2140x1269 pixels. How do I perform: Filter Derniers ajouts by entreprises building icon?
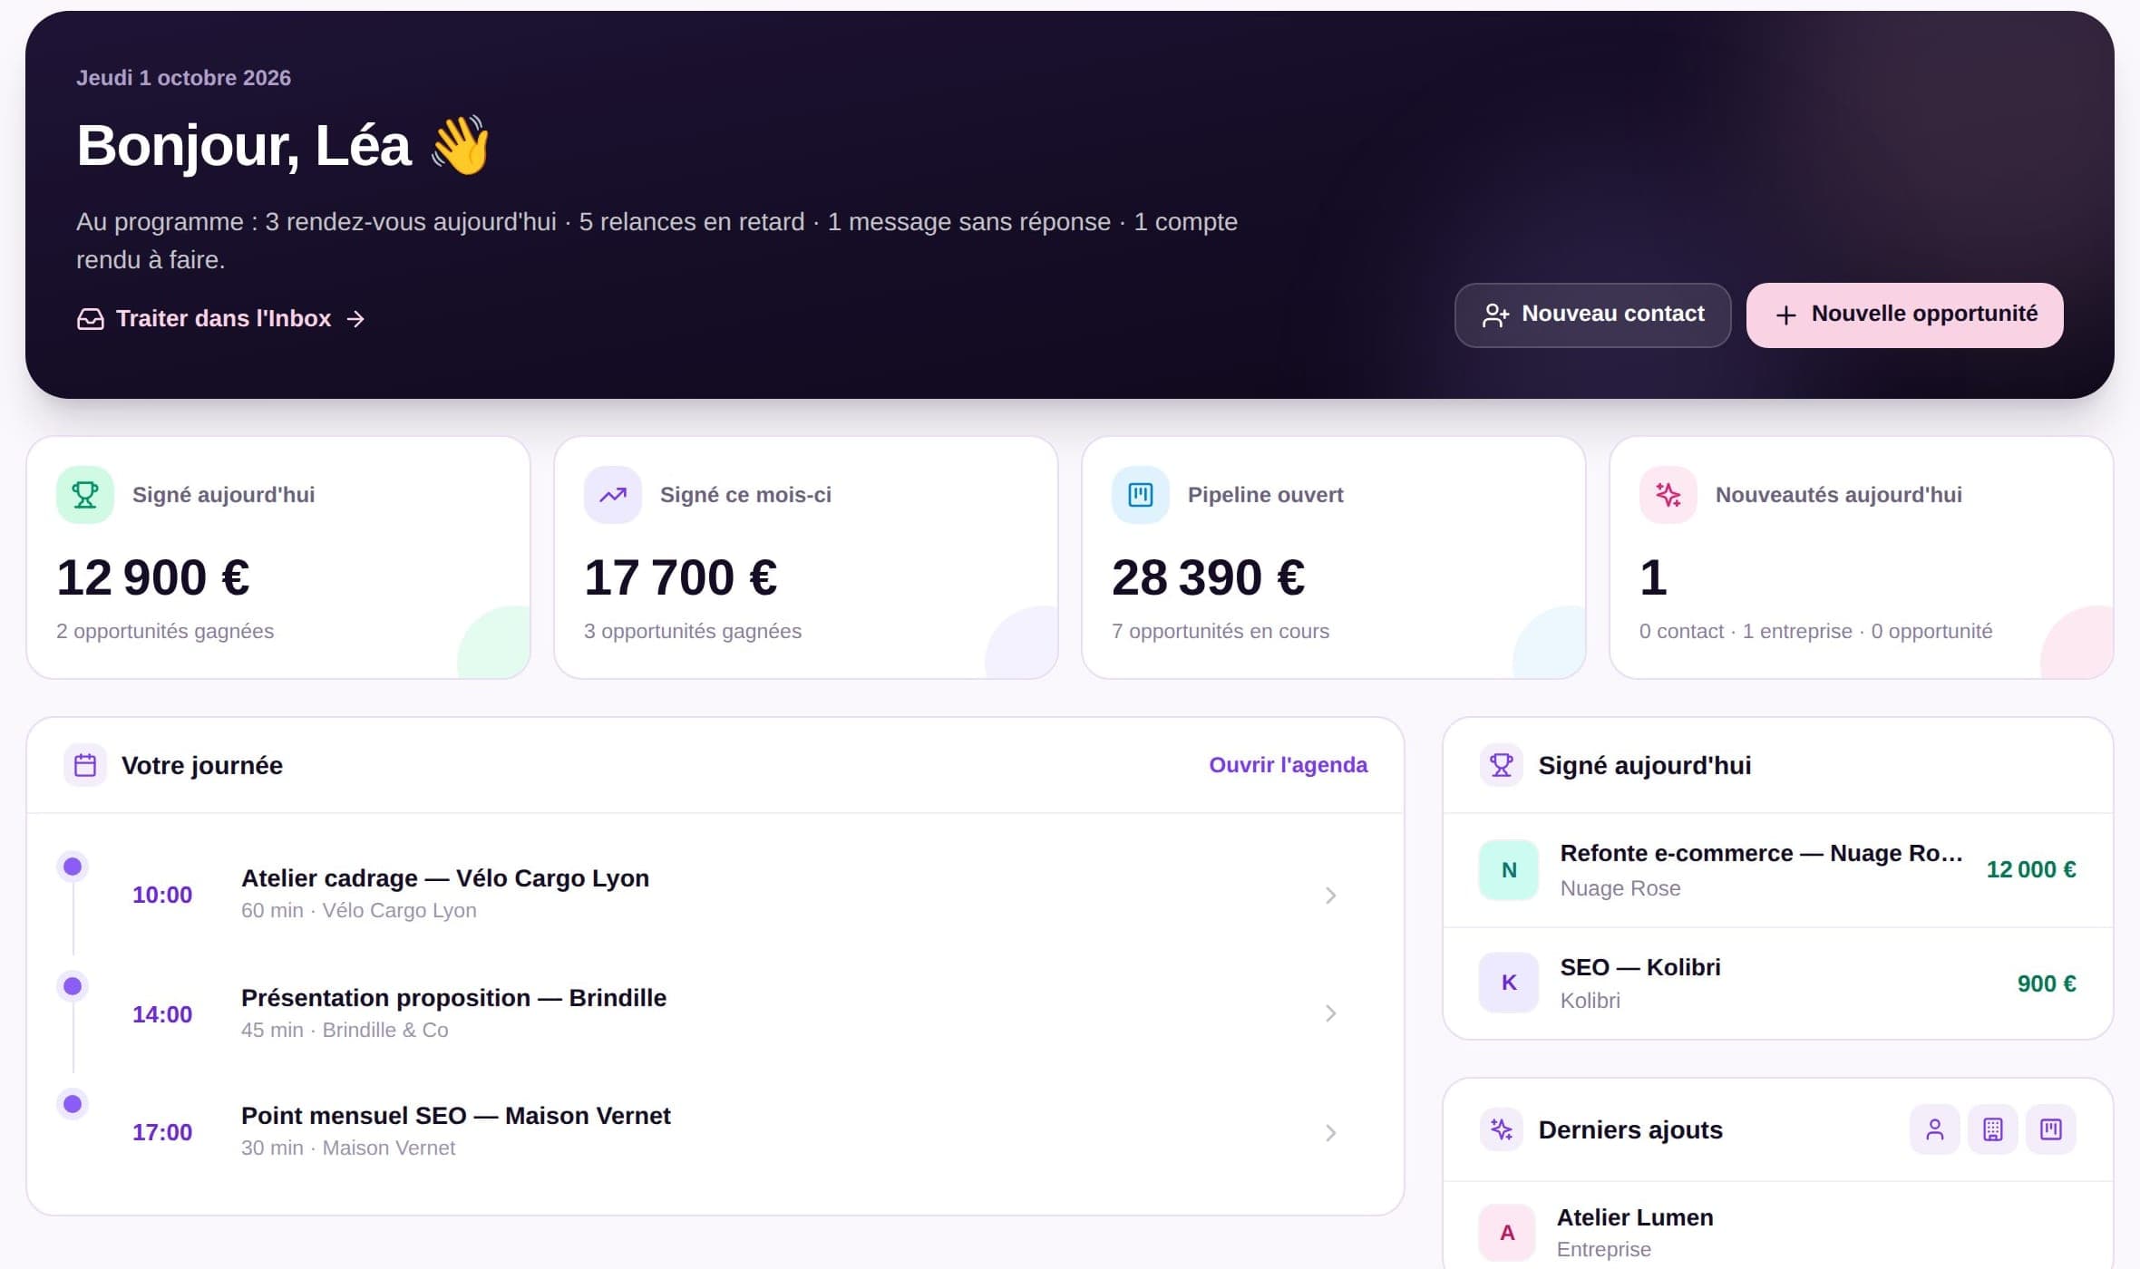[x=1993, y=1129]
